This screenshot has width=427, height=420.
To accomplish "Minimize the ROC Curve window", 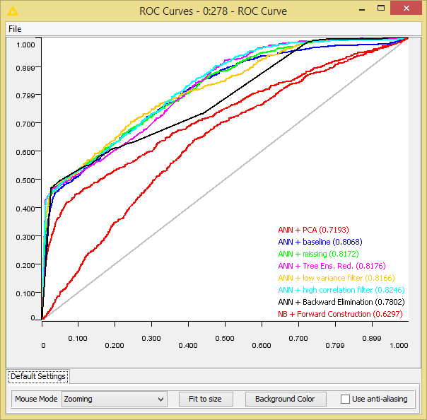I will 362,9.
